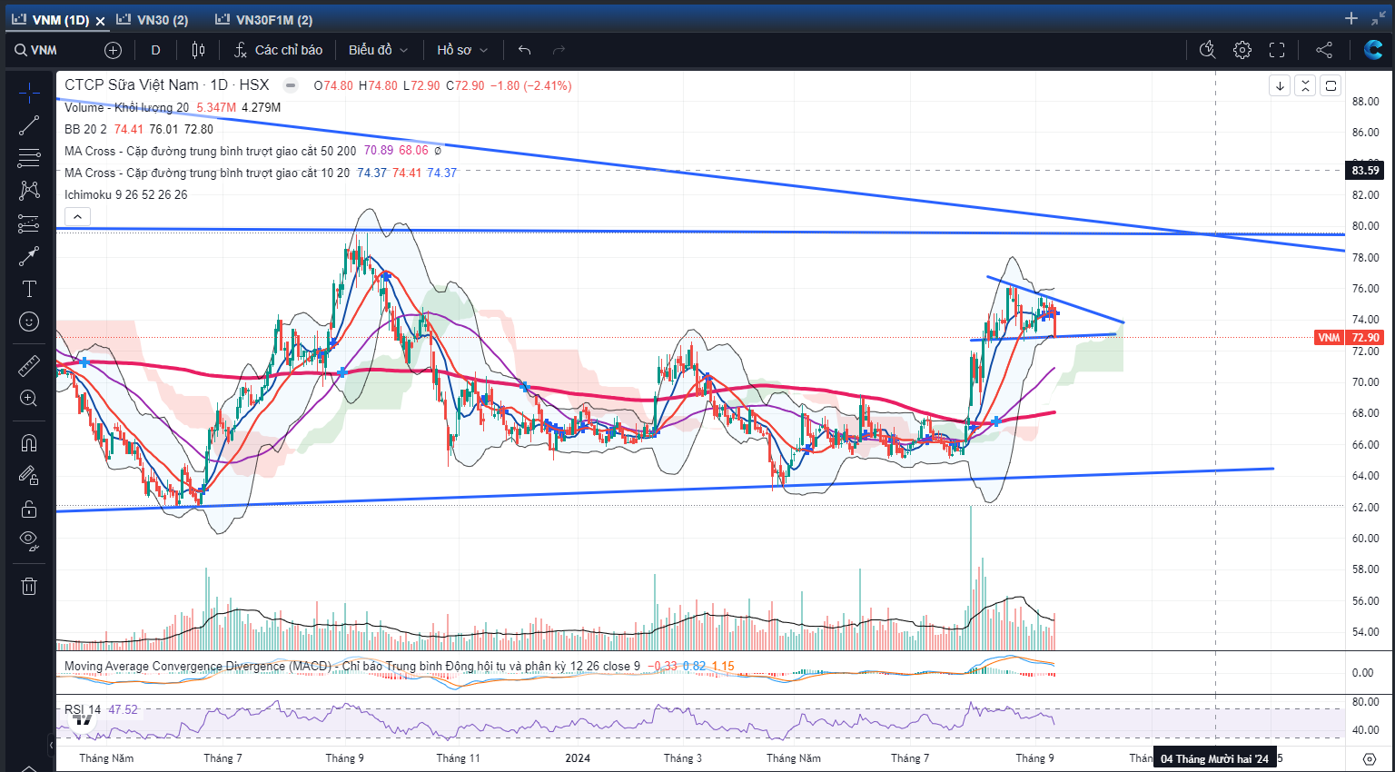Enter fullscreen chart mode

(x=1277, y=50)
